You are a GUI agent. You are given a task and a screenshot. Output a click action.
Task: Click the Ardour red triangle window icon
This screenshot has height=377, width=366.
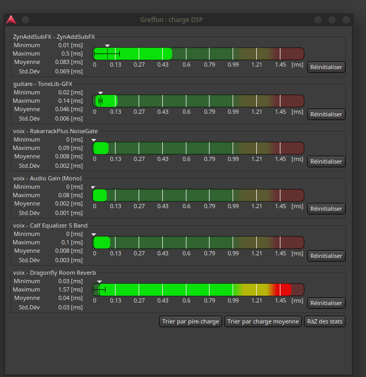[11, 20]
